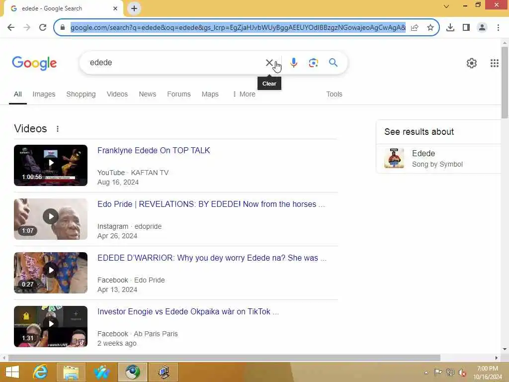Open the computer tool taskbar app
Image resolution: width=509 pixels, height=382 pixels.
click(164, 372)
